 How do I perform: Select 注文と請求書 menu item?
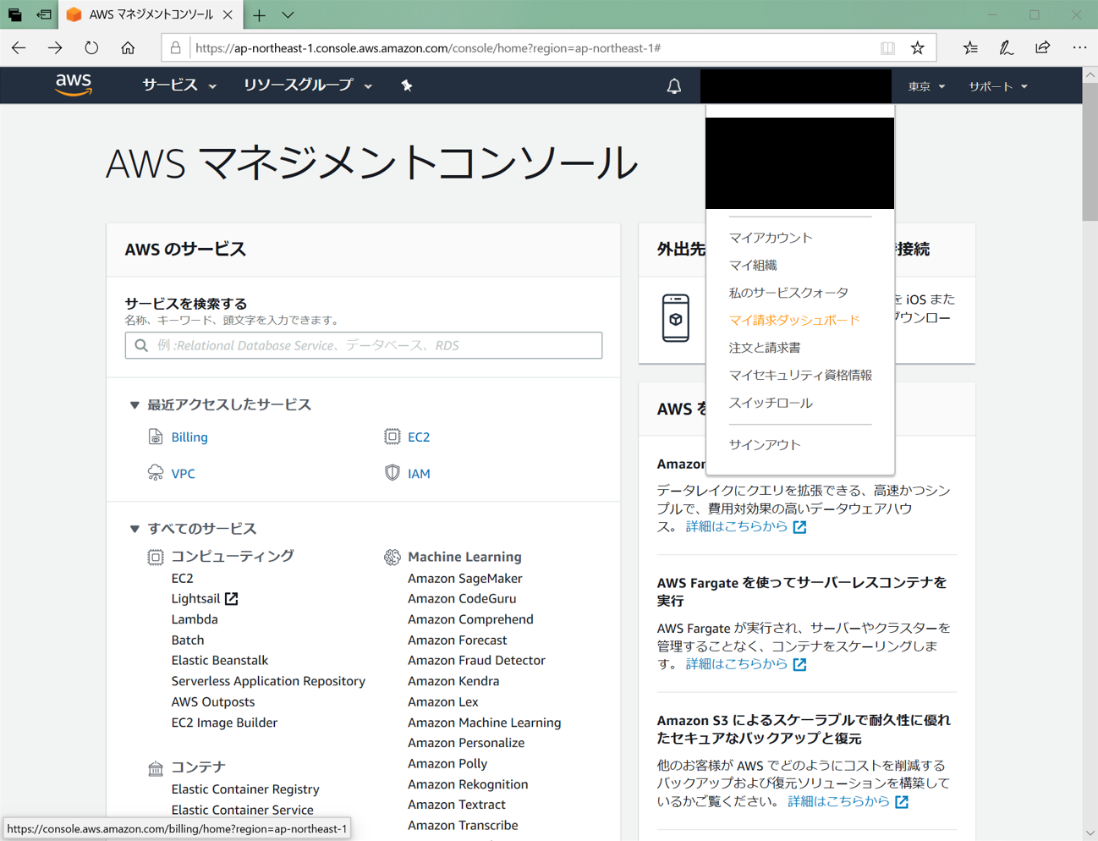[765, 348]
